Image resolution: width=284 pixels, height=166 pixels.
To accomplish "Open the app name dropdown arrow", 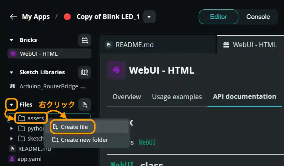I will [x=149, y=17].
